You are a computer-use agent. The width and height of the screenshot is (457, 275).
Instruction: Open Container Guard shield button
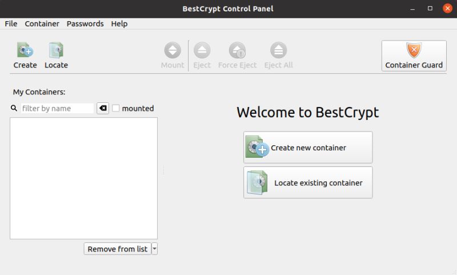click(414, 55)
